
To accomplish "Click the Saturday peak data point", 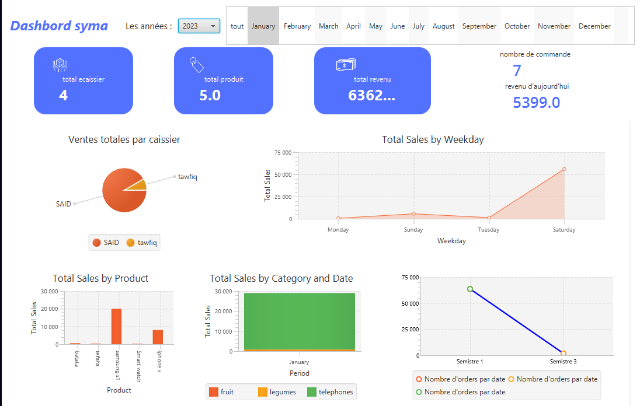I will 564,170.
